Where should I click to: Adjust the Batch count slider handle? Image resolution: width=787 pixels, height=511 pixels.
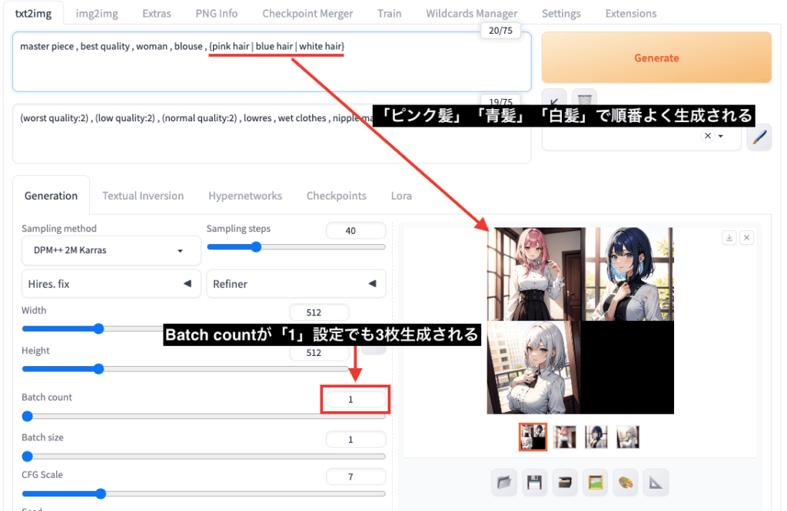tap(28, 416)
